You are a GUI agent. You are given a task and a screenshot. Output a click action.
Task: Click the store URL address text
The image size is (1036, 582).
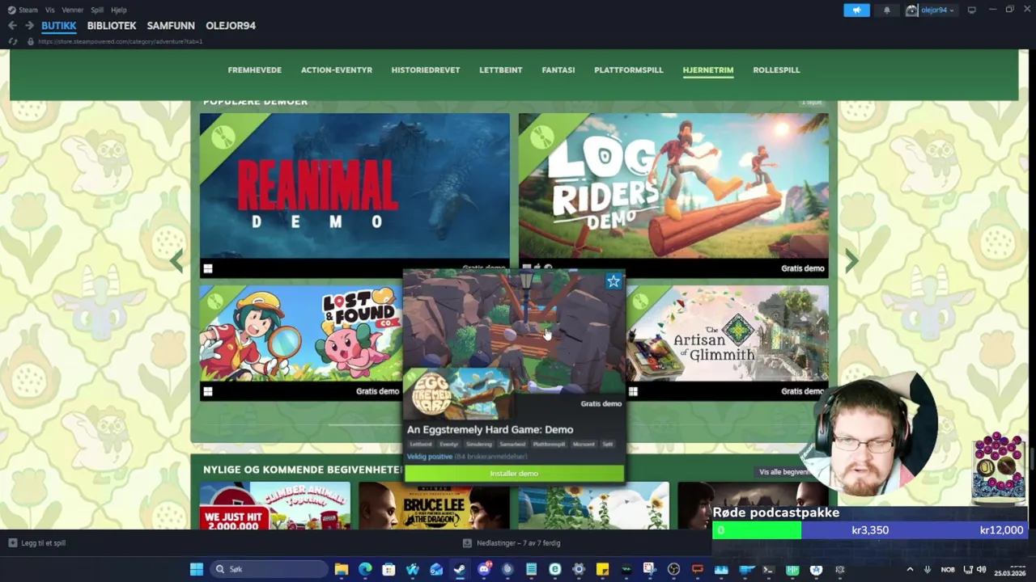[120, 41]
